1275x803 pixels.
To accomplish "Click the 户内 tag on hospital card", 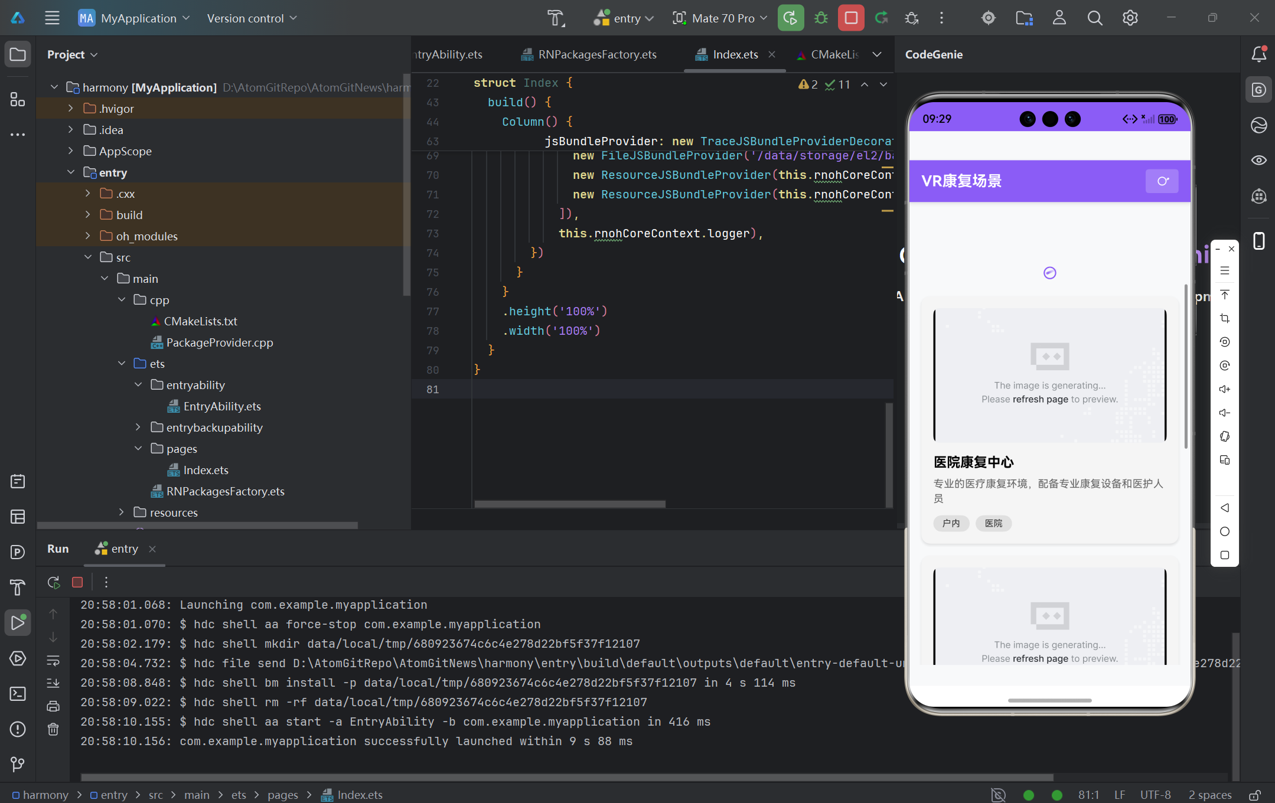I will [951, 523].
